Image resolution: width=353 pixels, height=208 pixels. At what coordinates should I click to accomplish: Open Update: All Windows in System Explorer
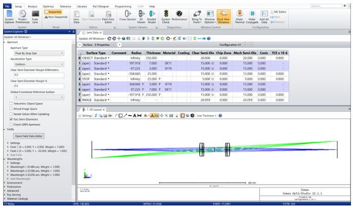[17, 37]
